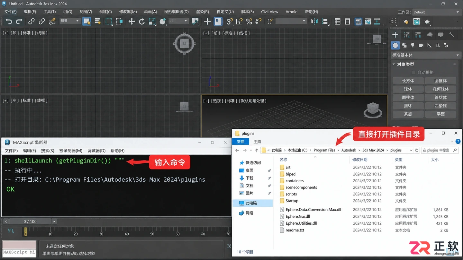Toggle the Percent Snap tool

[249, 22]
